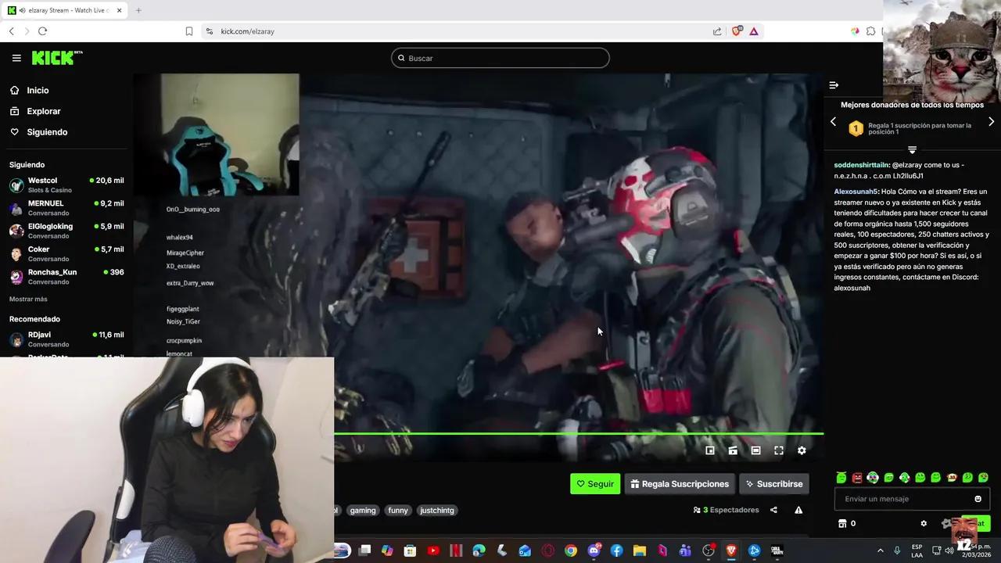Open chat settings gear below message box
The width and height of the screenshot is (1001, 563).
point(924,523)
